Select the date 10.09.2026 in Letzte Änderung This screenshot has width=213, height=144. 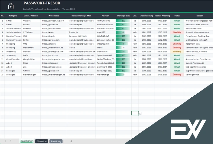coord(146,21)
